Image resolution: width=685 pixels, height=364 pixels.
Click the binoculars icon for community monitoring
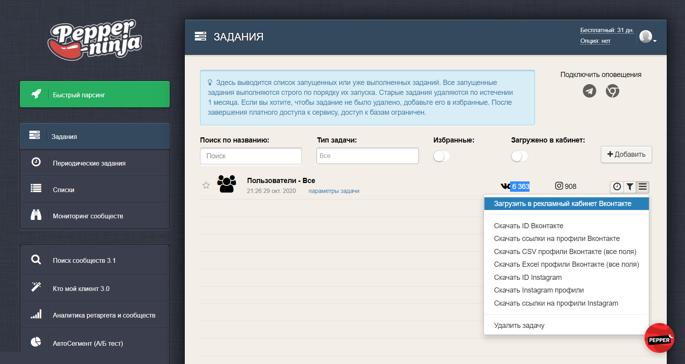pyautogui.click(x=36, y=215)
